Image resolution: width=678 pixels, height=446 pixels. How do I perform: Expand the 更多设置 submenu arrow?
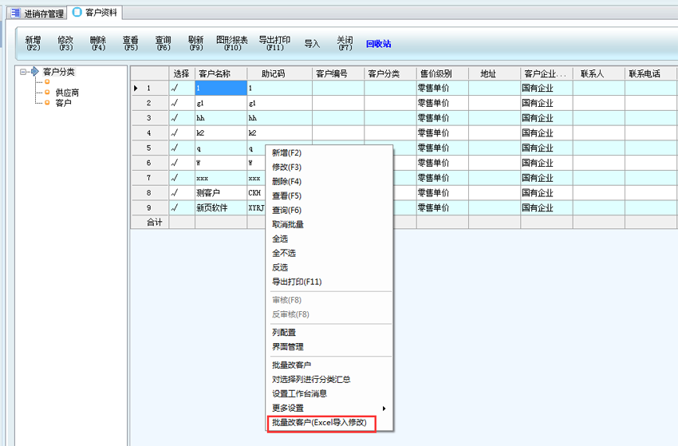point(385,409)
